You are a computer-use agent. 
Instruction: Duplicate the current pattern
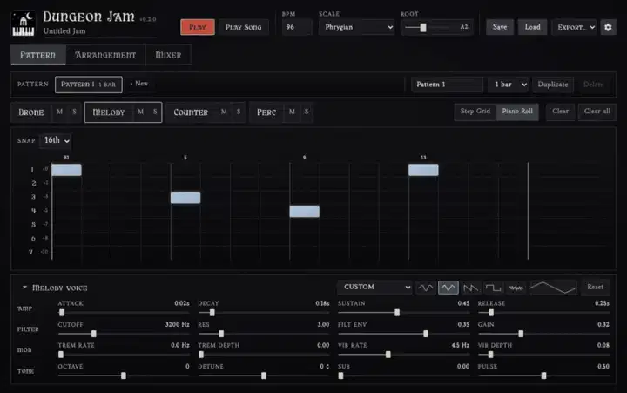point(553,85)
